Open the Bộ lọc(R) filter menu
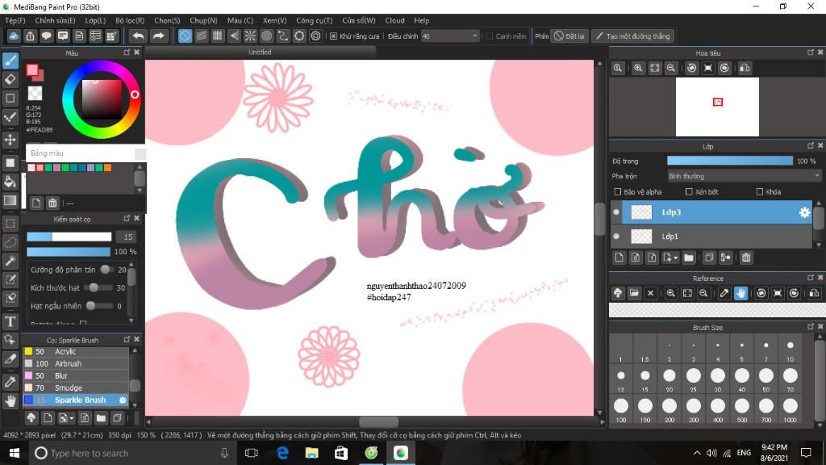The image size is (826, 465). pyautogui.click(x=130, y=20)
